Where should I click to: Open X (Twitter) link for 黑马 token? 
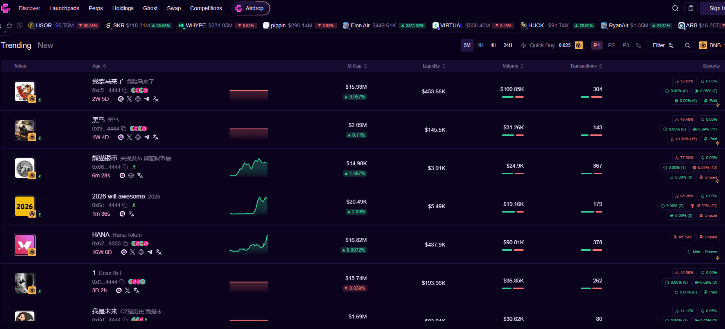tap(129, 137)
